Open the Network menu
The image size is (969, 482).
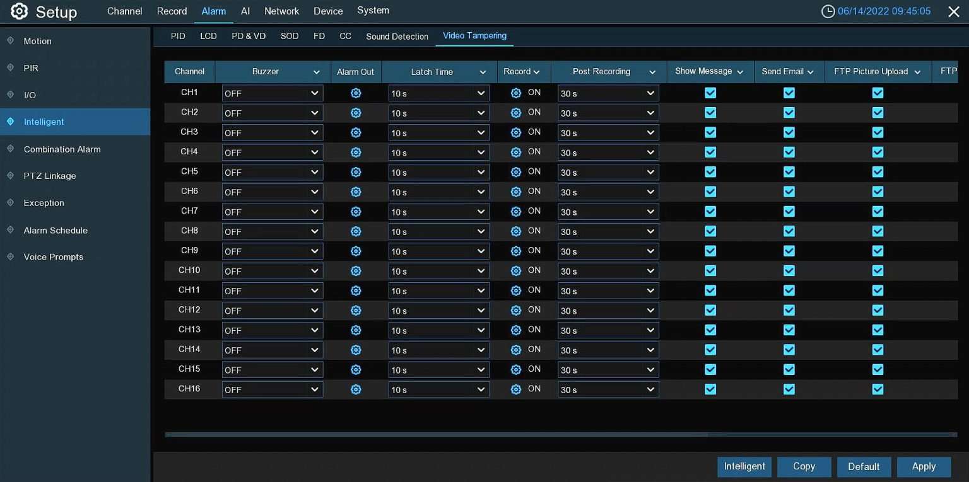[281, 11]
